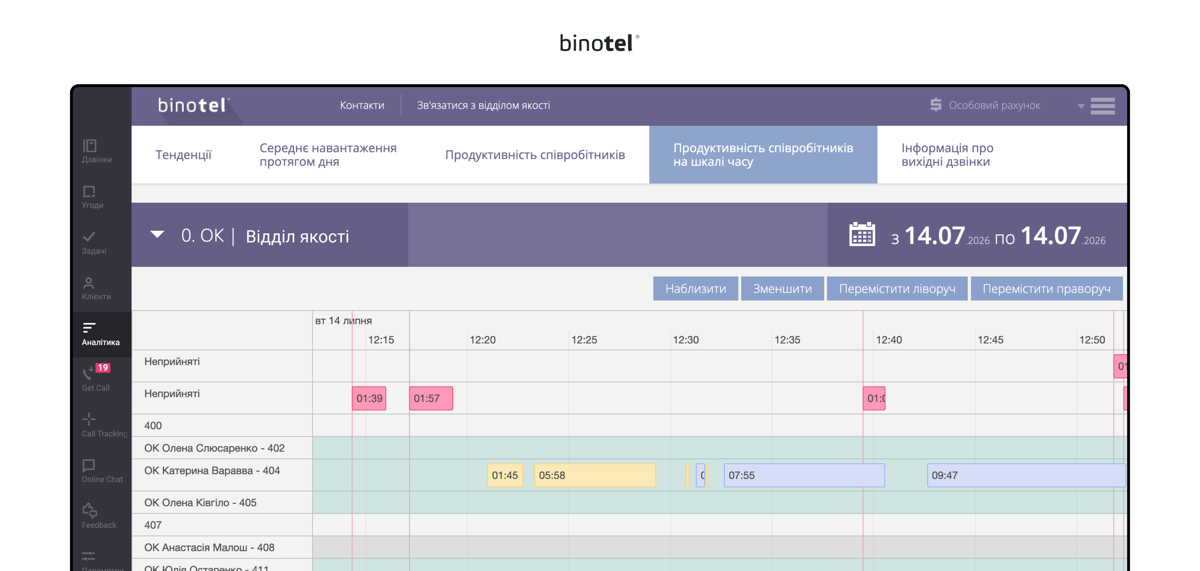Switch to Середнє навантаження протягом дня tab
Viewport: 1200px width, 571px height.
coord(328,155)
